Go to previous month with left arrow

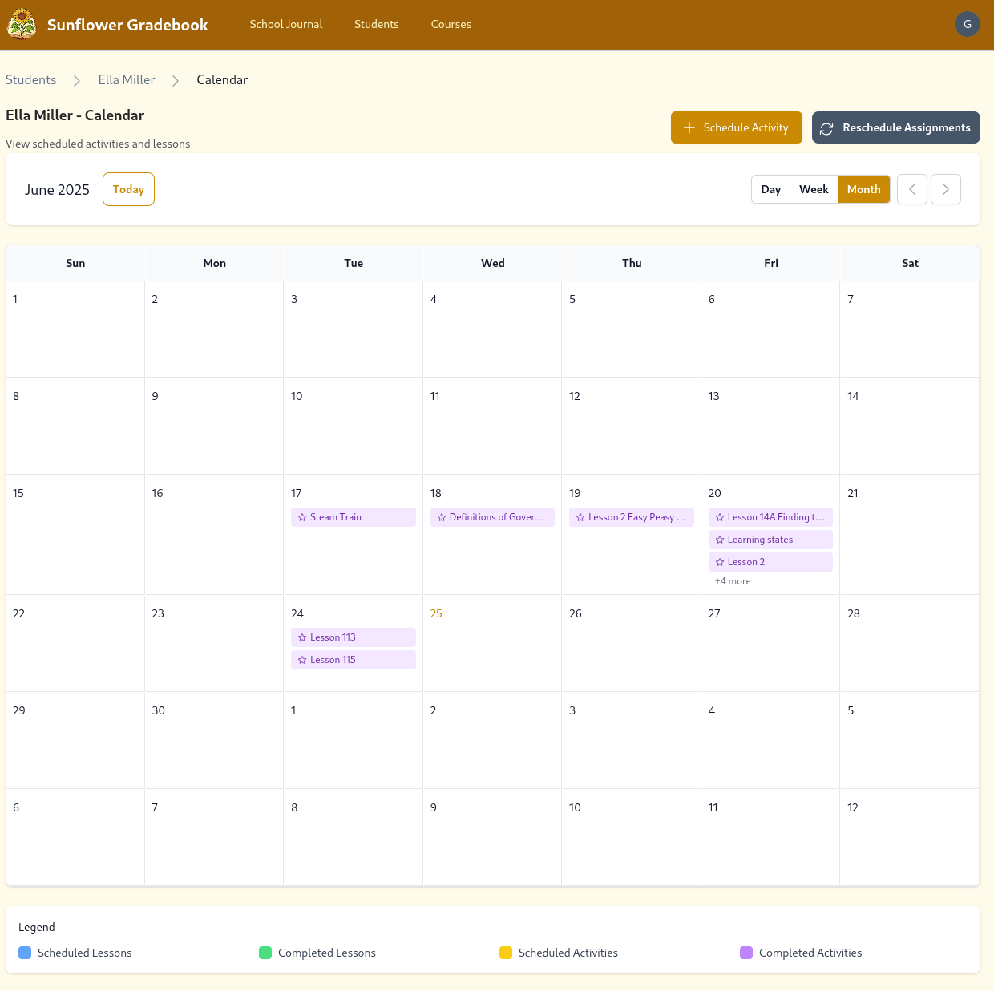tap(912, 189)
